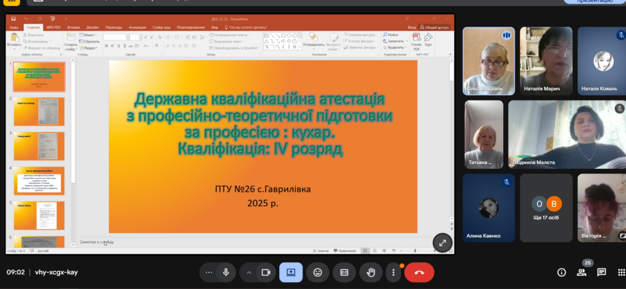Show the participants list with 25 people
This screenshot has height=289, width=626.
tap(581, 272)
